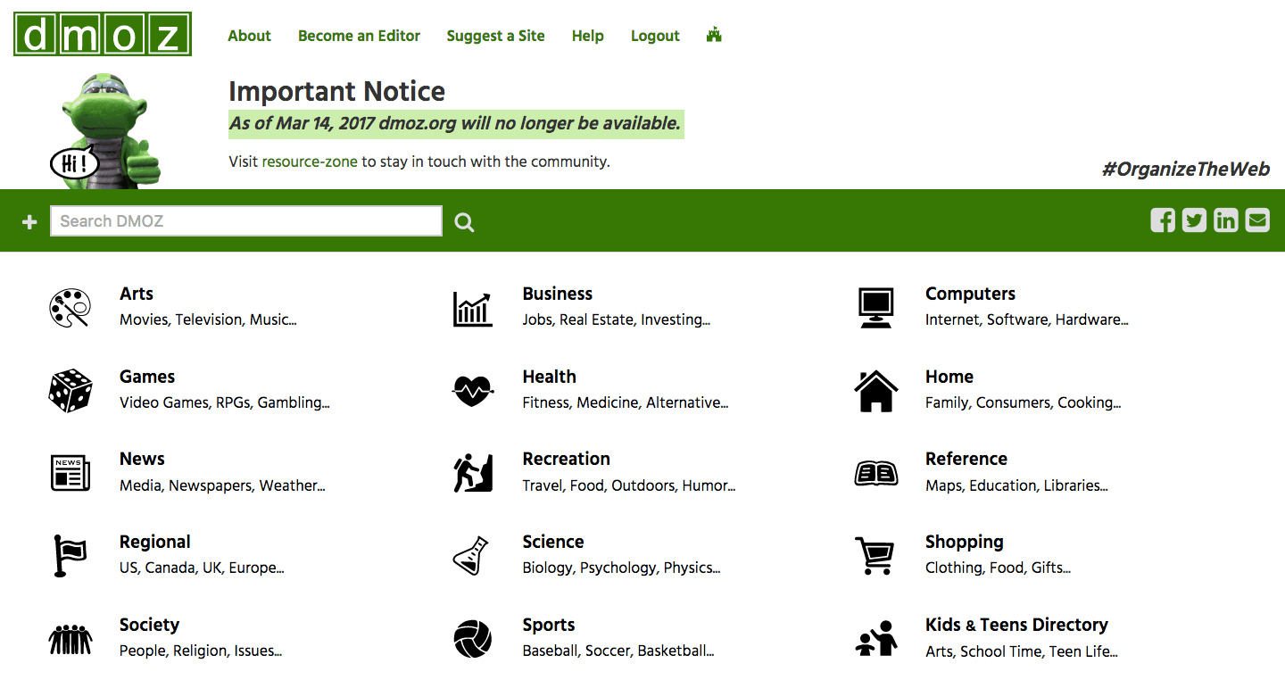Click the #OrganizeTheWeb hashtag
Image resolution: width=1285 pixels, height=680 pixels.
click(x=1186, y=170)
